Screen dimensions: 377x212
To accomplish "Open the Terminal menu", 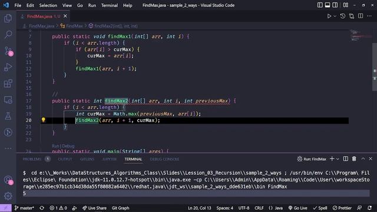I will coord(110,5).
